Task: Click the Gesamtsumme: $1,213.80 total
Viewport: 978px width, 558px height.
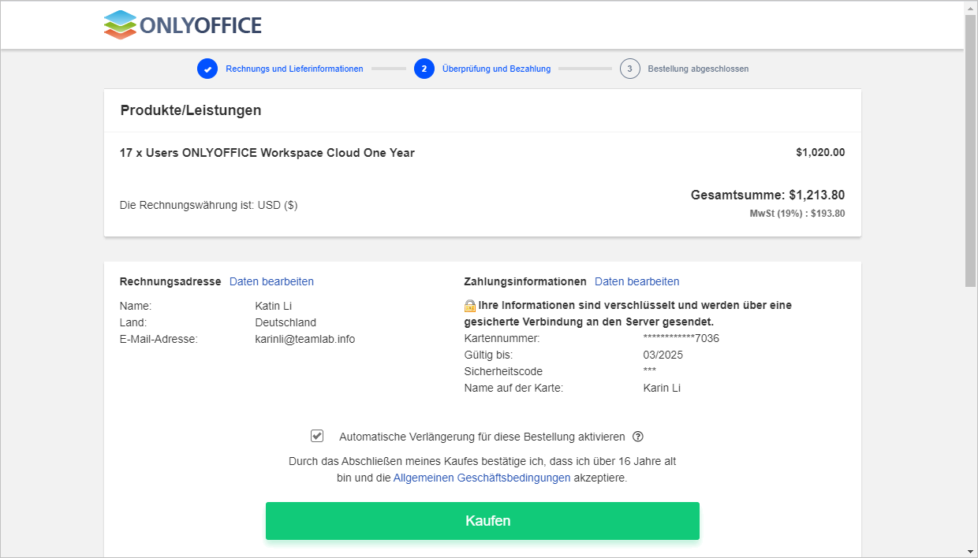Action: [768, 195]
